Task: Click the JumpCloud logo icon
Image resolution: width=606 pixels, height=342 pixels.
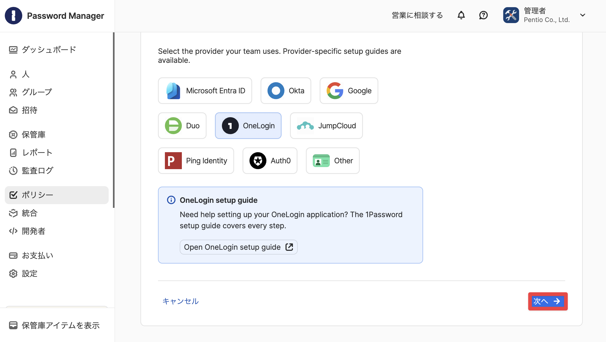Action: (x=305, y=126)
